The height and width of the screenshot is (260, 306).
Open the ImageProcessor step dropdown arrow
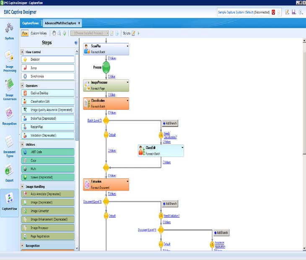coord(127,82)
